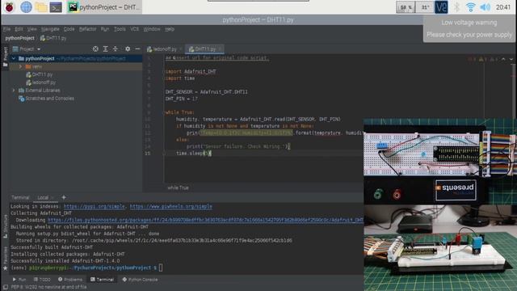
Task: Open the piwheels.org/simple link
Action: click(x=170, y=206)
